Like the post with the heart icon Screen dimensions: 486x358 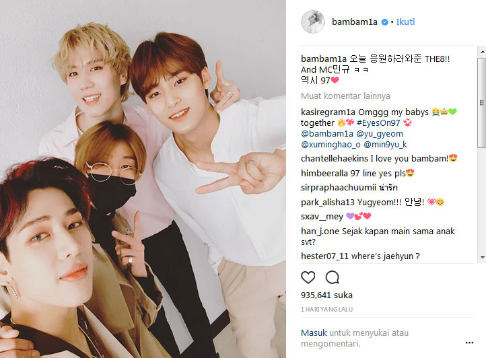(308, 277)
